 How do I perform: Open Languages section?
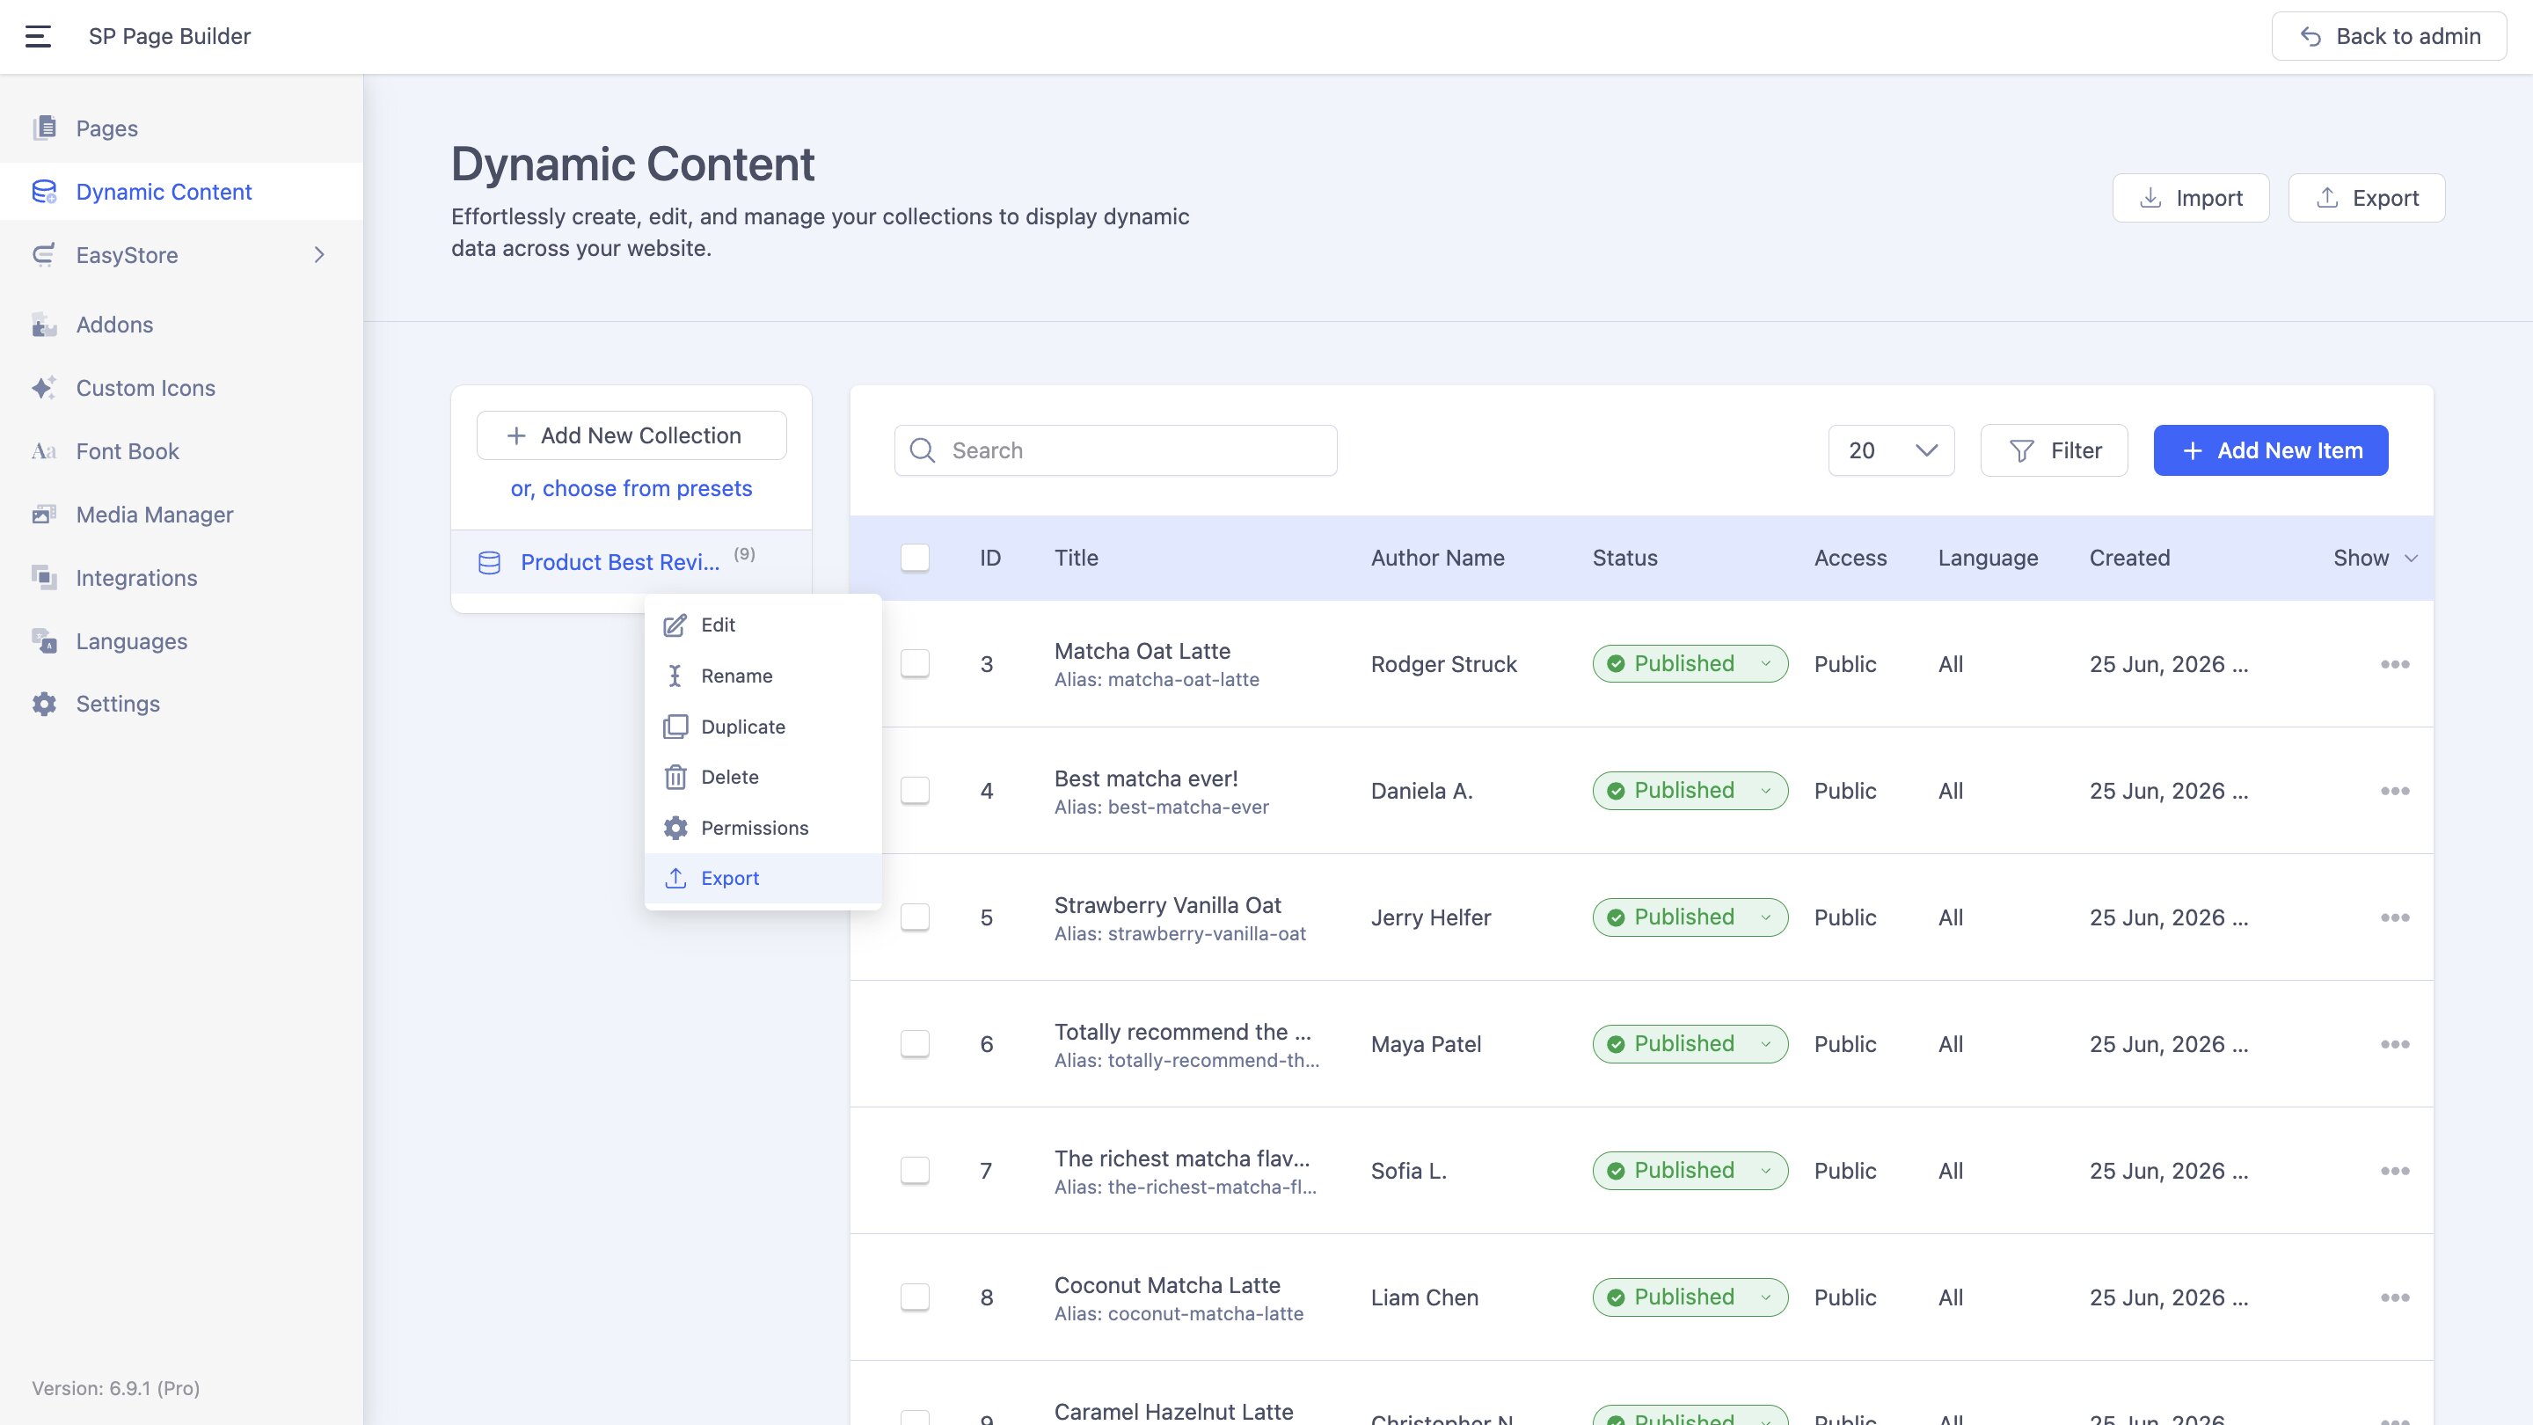coord(182,641)
